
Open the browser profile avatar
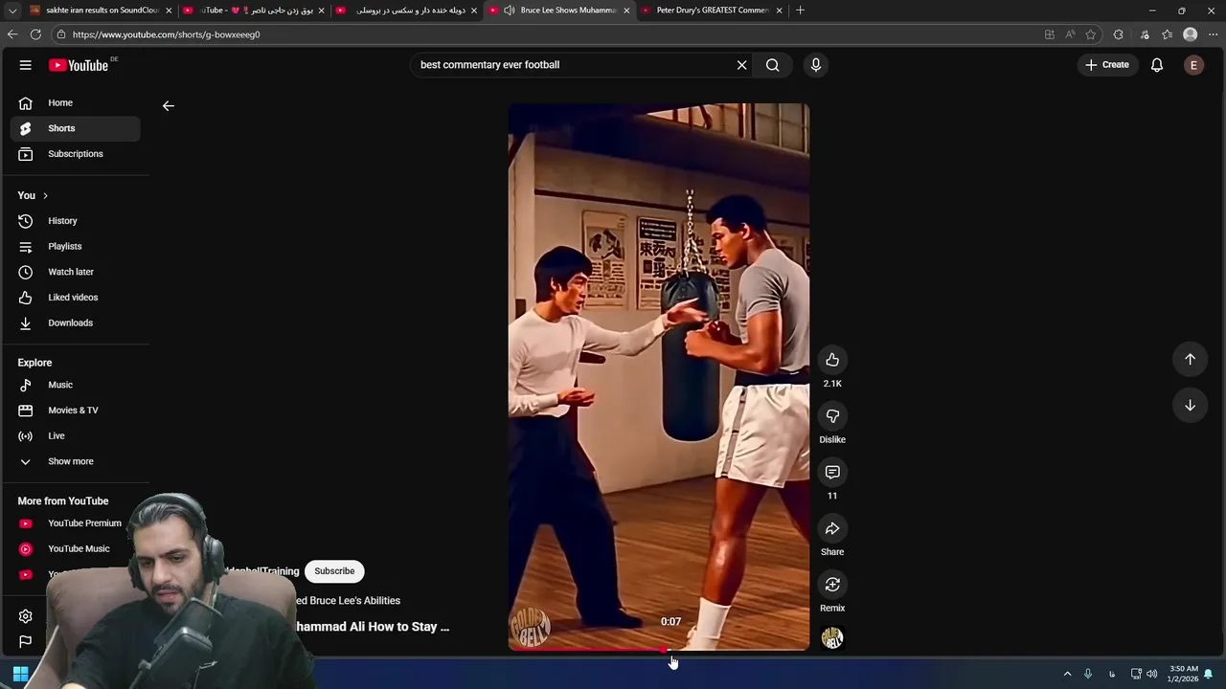coord(1191,34)
